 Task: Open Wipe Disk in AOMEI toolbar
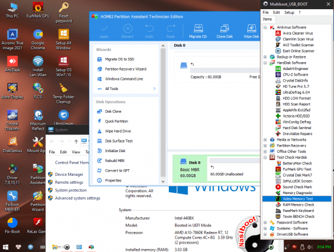(x=251, y=31)
